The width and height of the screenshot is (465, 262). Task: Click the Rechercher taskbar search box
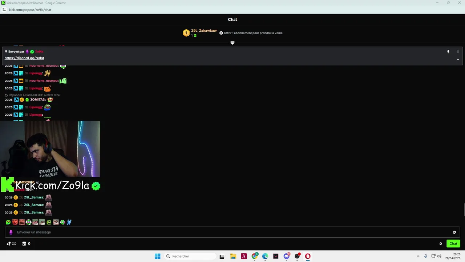[x=190, y=256]
